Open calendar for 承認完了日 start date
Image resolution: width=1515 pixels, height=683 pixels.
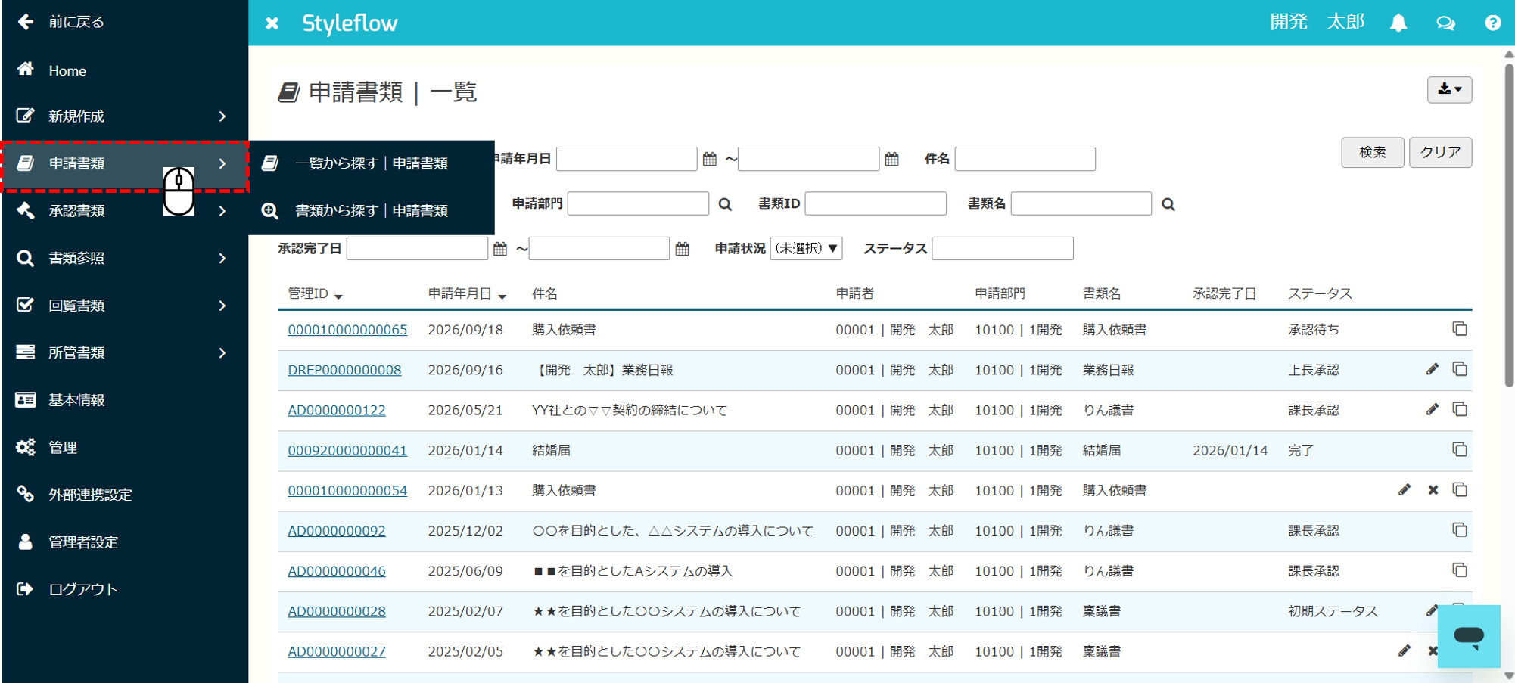click(x=500, y=249)
